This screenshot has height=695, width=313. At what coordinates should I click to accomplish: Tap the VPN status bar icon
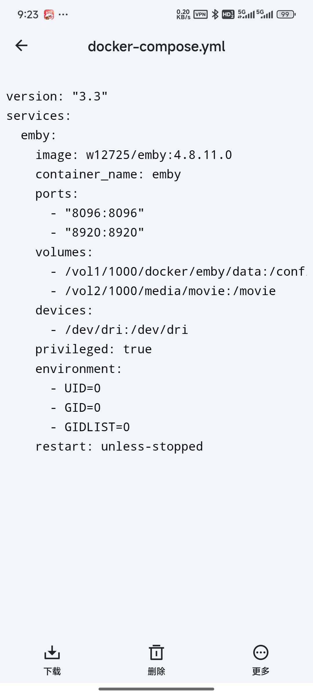(x=201, y=14)
